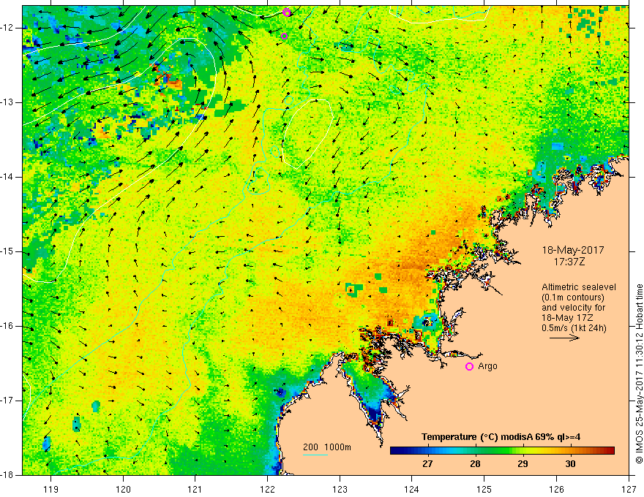The width and height of the screenshot is (644, 497).
Task: Click 'Altimetric sealevel' text
Action: (579, 287)
